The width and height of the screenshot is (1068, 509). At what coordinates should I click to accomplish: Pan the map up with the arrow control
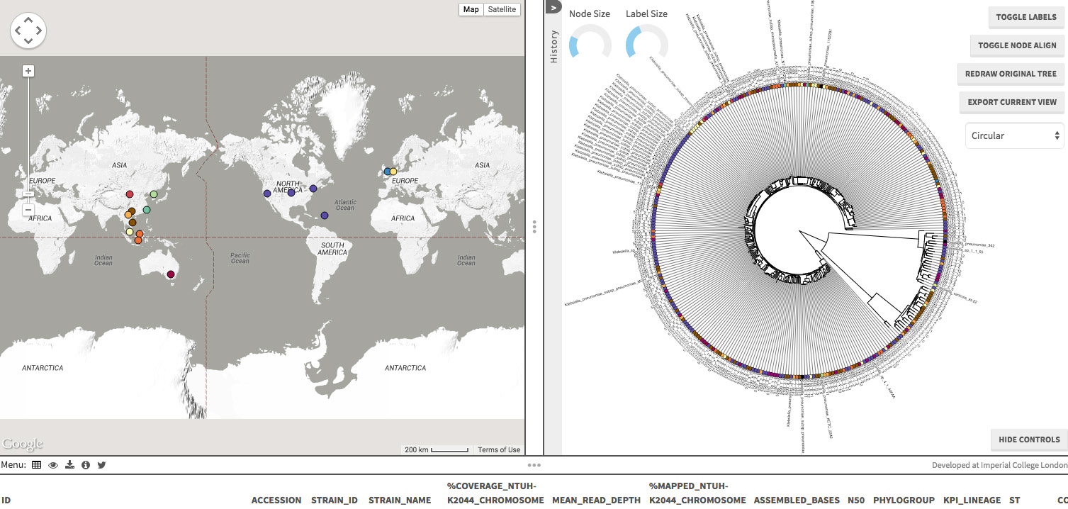tap(28, 20)
